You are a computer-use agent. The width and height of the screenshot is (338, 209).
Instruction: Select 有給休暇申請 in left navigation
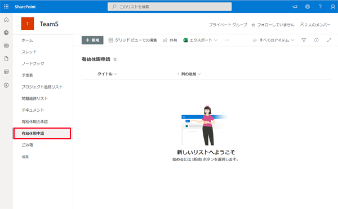(42, 133)
